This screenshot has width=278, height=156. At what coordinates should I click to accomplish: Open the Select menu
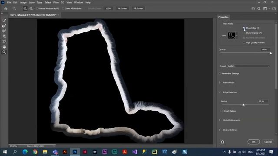click(48, 3)
